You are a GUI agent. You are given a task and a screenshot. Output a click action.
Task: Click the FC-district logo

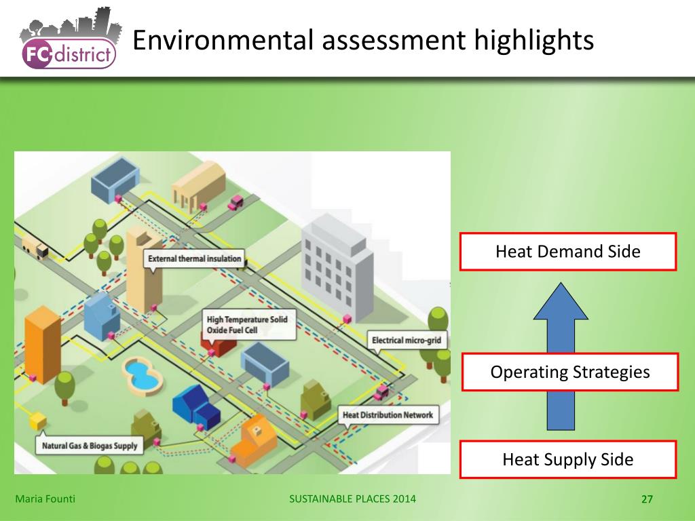coord(69,39)
